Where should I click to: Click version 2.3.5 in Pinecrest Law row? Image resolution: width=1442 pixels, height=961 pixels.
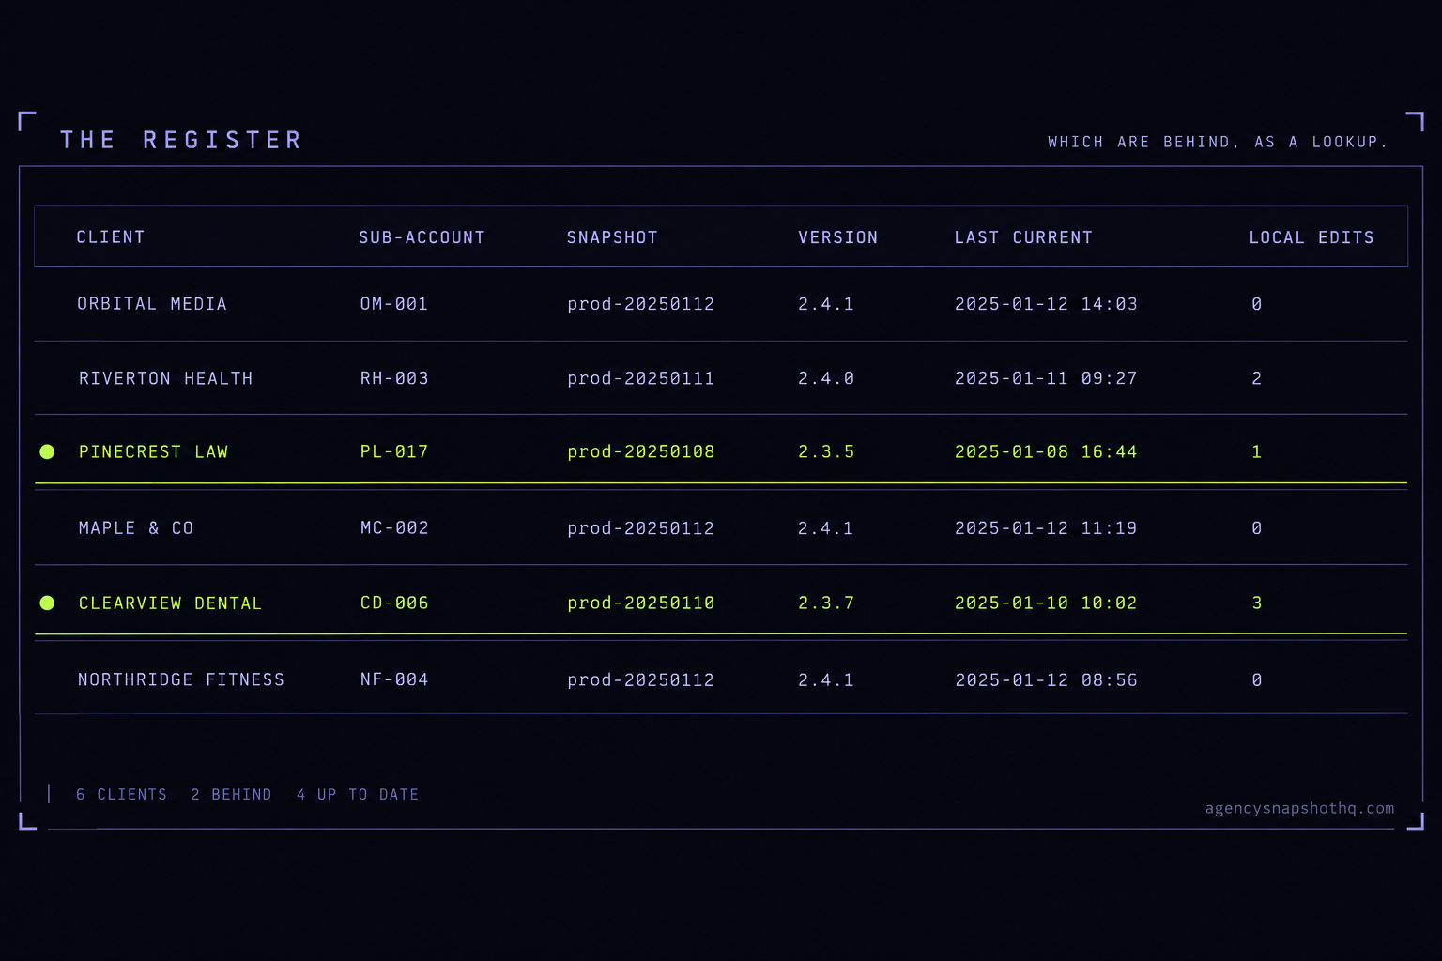pyautogui.click(x=826, y=452)
